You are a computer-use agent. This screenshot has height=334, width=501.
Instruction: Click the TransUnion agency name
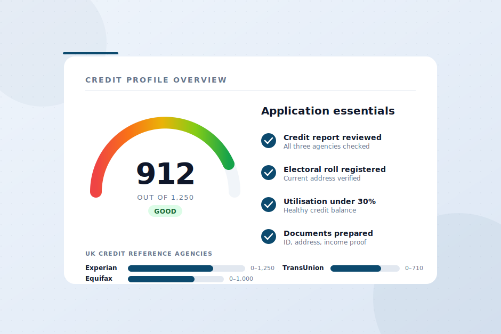[303, 267]
